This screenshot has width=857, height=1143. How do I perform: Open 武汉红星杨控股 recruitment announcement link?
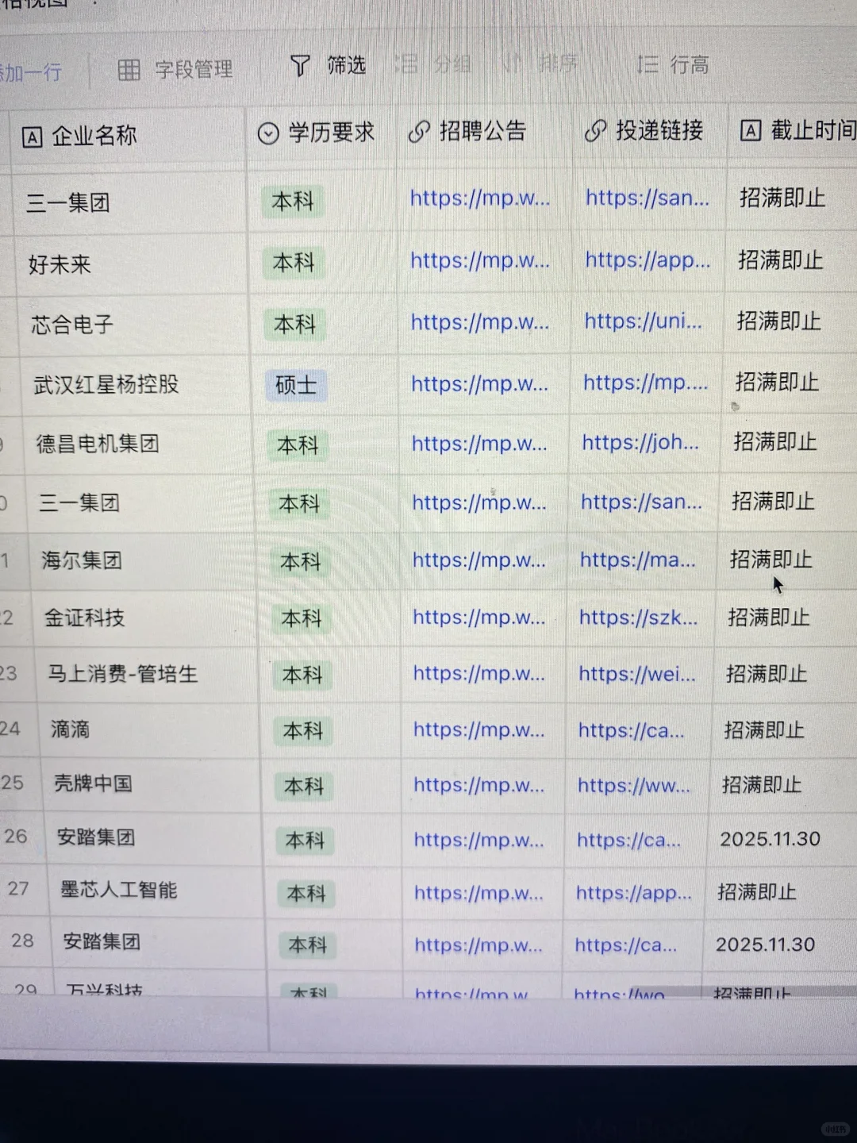[x=479, y=384]
